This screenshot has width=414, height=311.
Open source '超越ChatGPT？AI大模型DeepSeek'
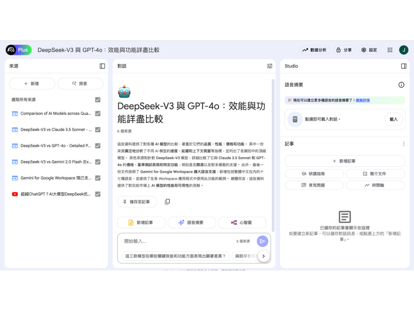tap(56, 194)
